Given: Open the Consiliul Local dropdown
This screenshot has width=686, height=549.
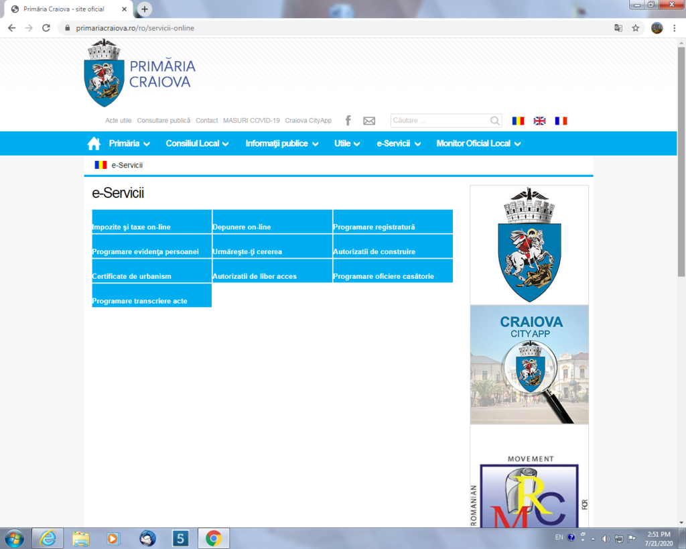Looking at the screenshot, I should coord(197,143).
